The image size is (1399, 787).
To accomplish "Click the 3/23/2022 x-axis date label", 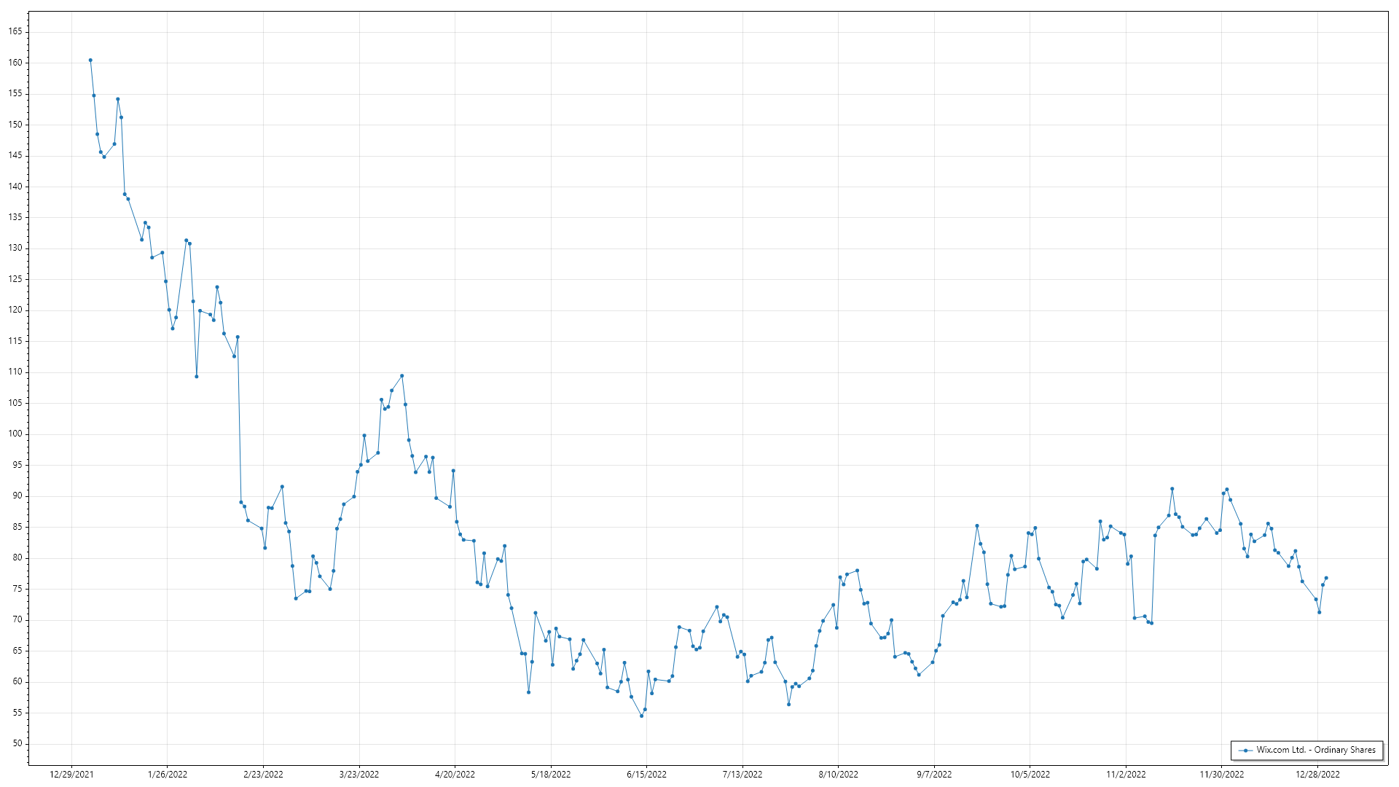I will tap(359, 775).
